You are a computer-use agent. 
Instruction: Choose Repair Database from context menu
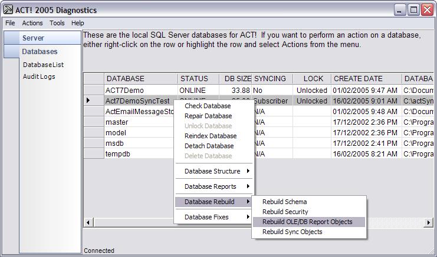pyautogui.click(x=208, y=116)
